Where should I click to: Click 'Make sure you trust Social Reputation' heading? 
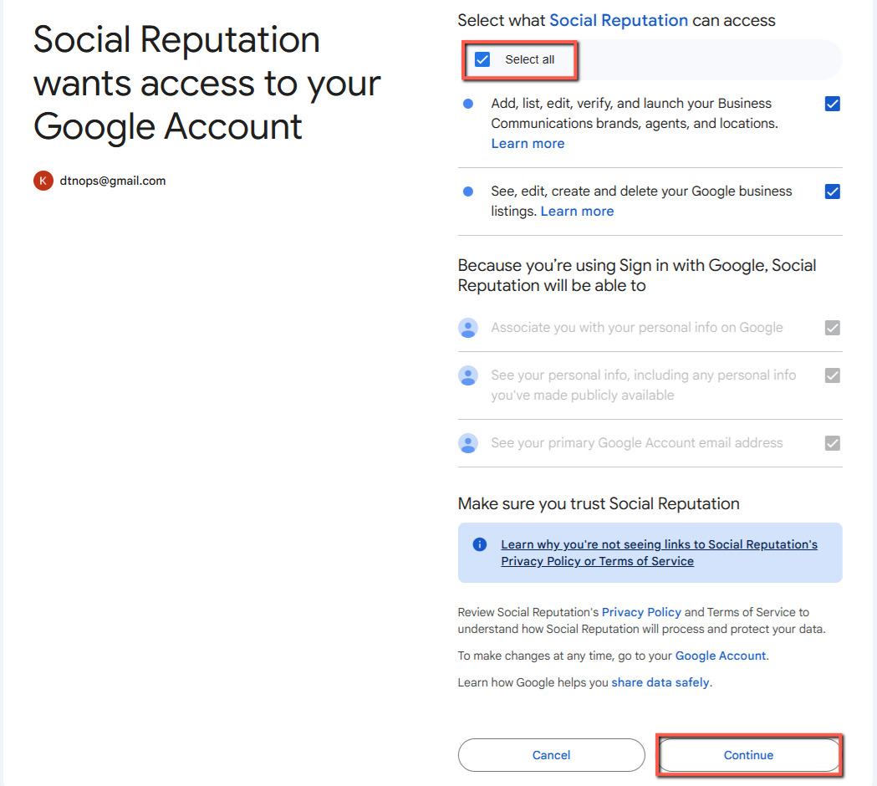coord(599,503)
